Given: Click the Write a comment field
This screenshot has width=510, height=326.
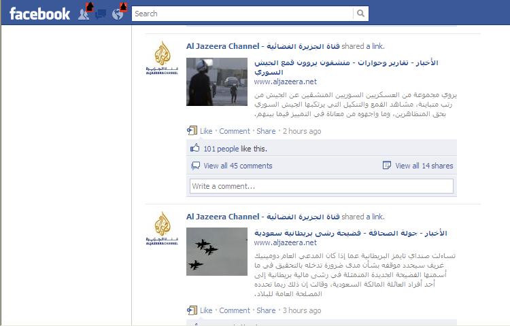Looking at the screenshot, I should [322, 186].
